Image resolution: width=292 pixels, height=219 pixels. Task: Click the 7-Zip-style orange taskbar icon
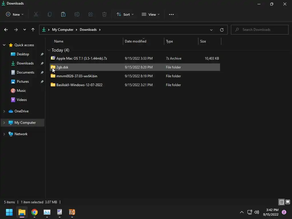tap(72, 212)
